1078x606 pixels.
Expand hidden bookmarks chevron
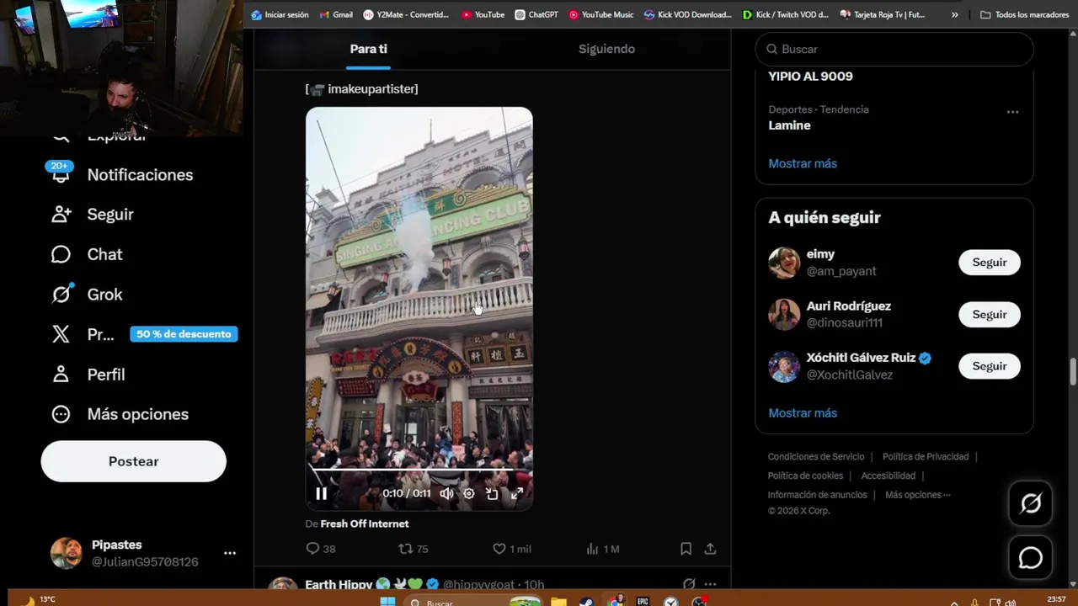[x=954, y=14]
